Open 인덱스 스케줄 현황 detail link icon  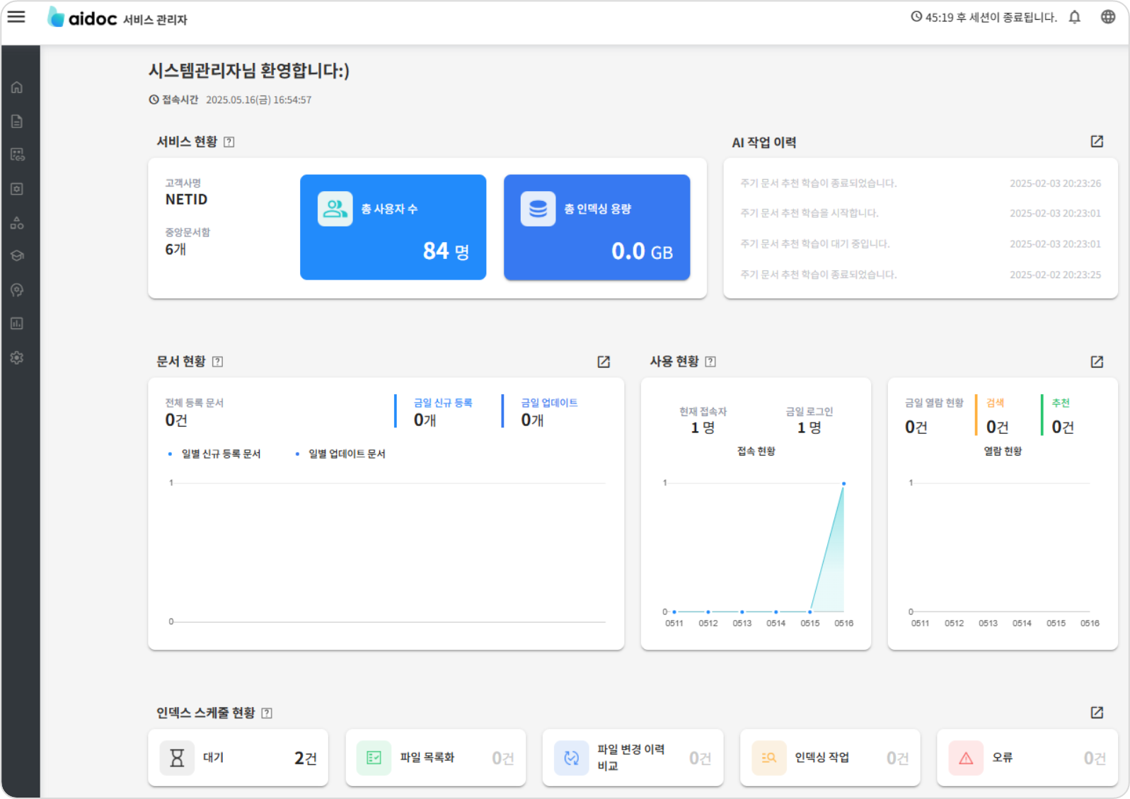click(x=1096, y=713)
